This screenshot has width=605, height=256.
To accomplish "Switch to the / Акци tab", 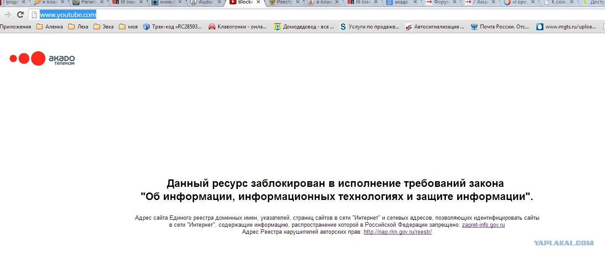I will click(479, 2).
